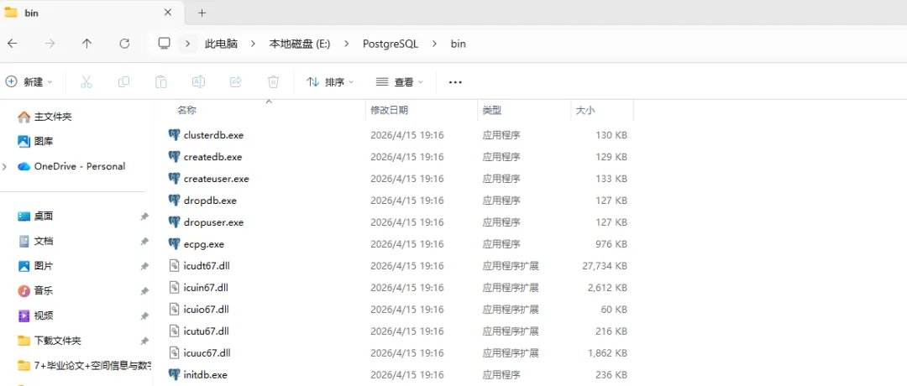This screenshot has height=386, width=907.
Task: Select the createuser.exe file icon
Action: pos(174,179)
